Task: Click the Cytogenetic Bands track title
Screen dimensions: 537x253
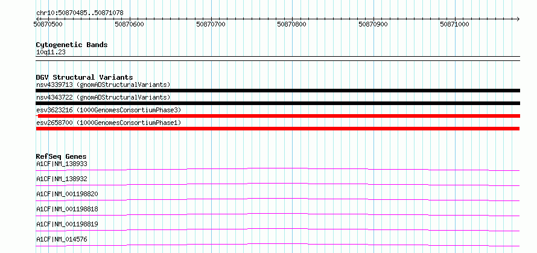Action: tap(72, 45)
